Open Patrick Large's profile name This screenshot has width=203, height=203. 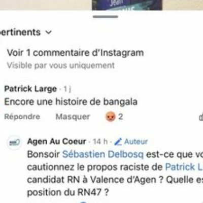click(30, 89)
